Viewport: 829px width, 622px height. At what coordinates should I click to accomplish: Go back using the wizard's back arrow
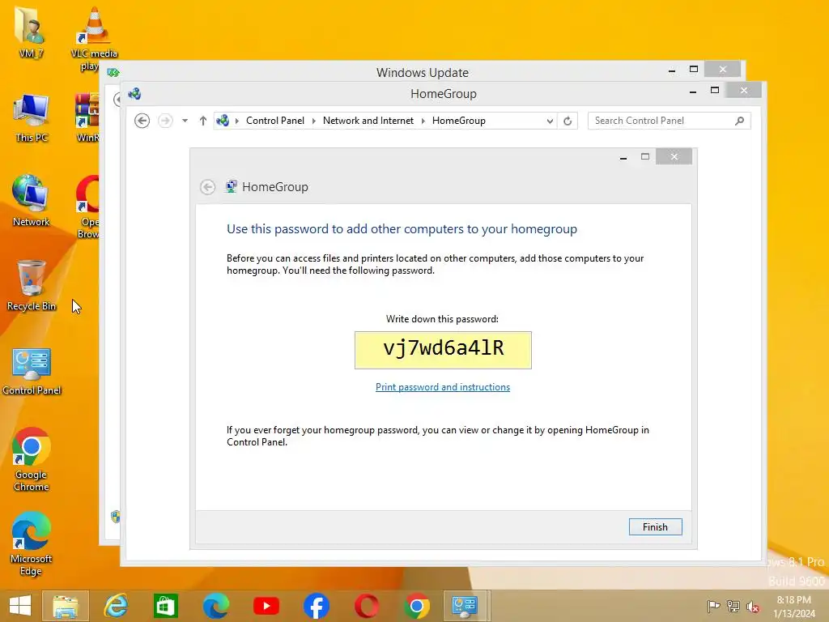click(208, 187)
